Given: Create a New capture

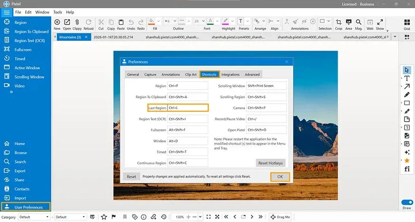Looking at the screenshot, I should click(57, 24).
